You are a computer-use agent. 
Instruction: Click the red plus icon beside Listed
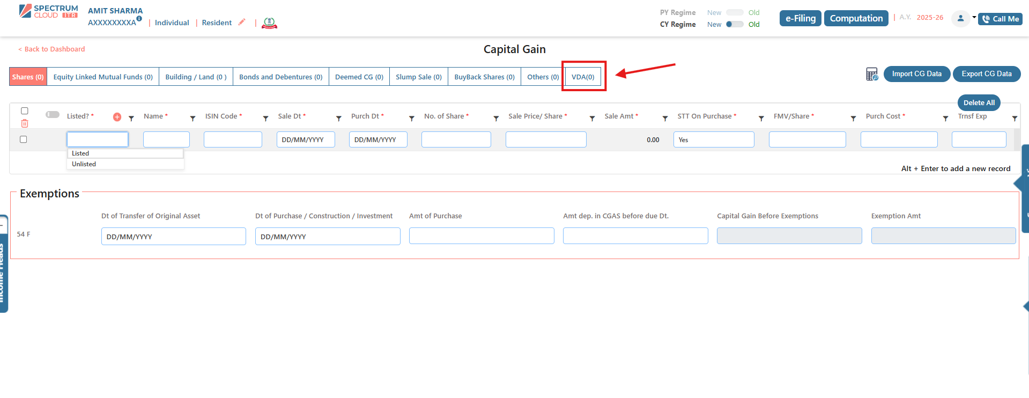(117, 117)
